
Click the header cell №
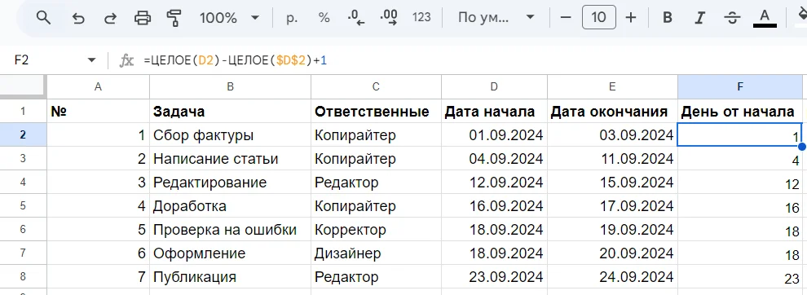[99, 111]
